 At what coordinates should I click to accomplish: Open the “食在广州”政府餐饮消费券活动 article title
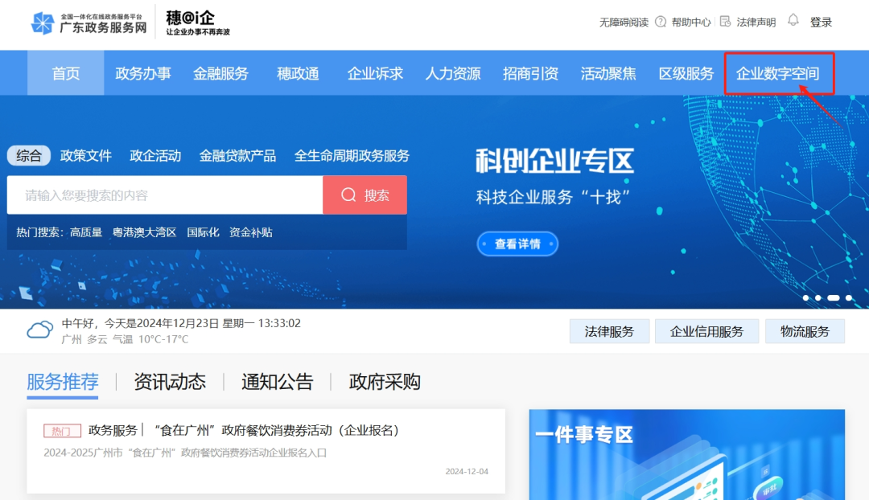coord(277,430)
